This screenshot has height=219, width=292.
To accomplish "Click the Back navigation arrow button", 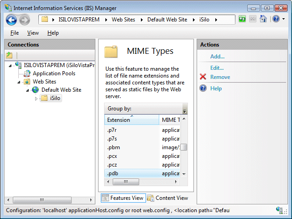I will click(11, 20).
